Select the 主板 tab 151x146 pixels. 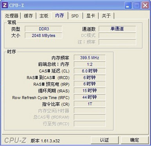coord(44,16)
